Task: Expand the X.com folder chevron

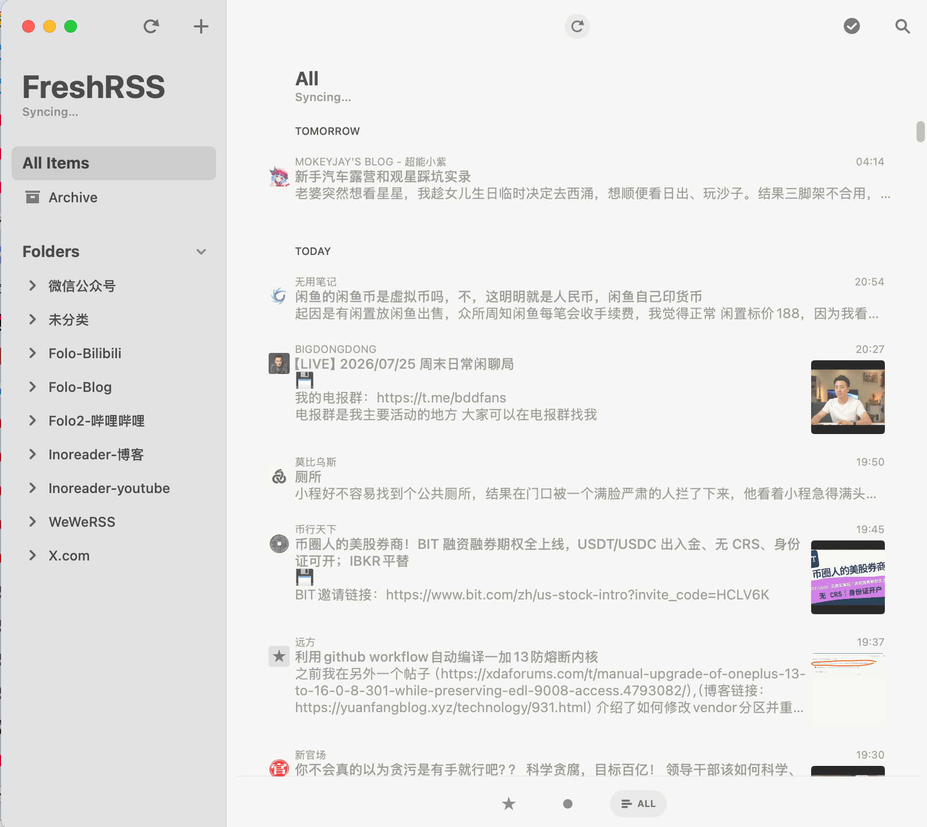Action: tap(33, 555)
